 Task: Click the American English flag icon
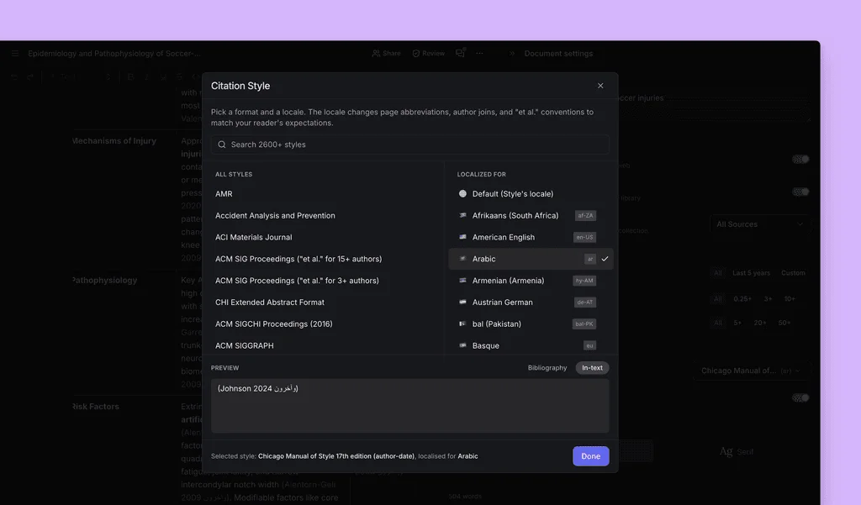pyautogui.click(x=462, y=237)
